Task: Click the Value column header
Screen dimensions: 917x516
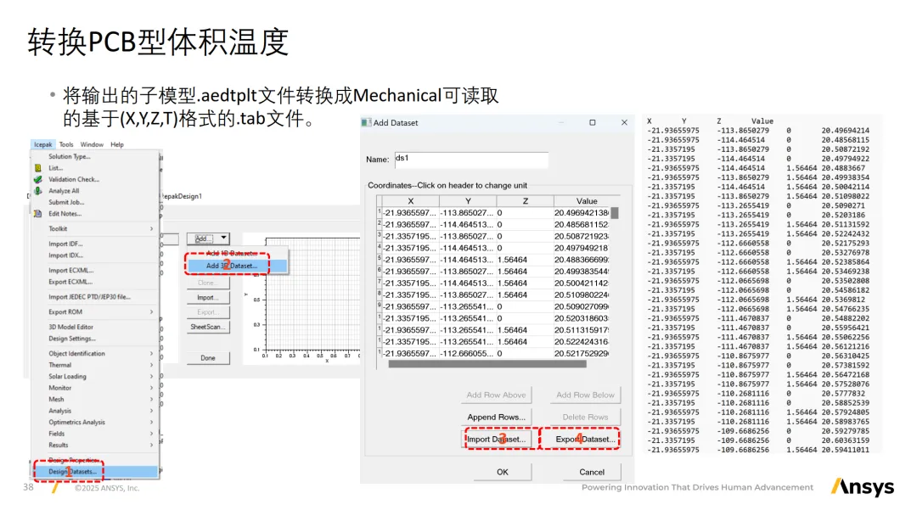Action: click(x=587, y=201)
